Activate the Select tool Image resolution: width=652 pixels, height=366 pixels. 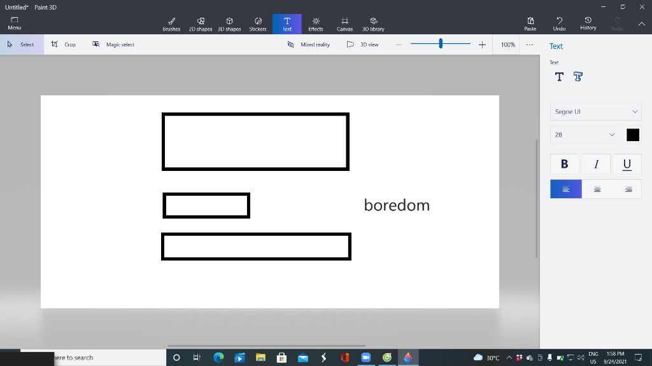[x=22, y=44]
